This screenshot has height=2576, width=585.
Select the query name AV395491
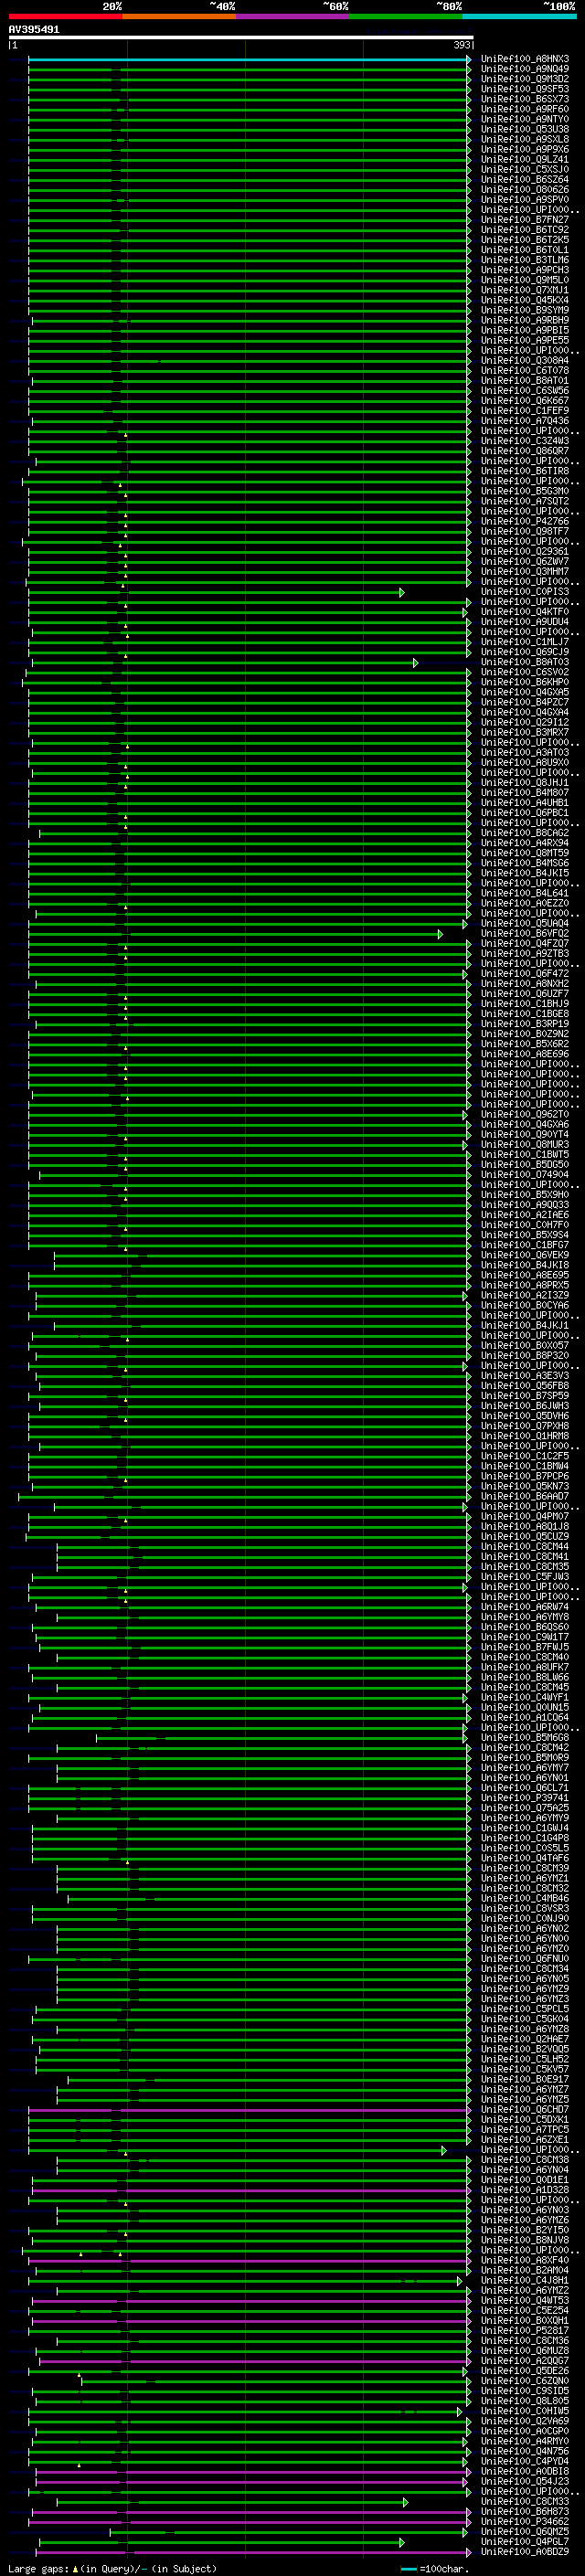[34, 30]
